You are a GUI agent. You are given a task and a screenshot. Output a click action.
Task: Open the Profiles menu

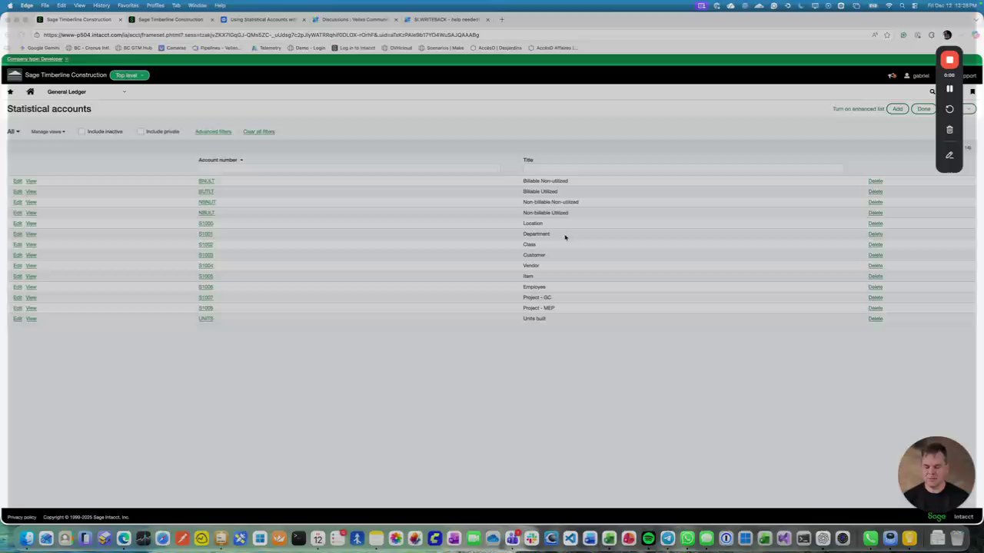(x=155, y=5)
